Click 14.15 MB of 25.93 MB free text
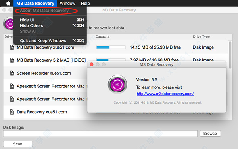This screenshot has width=238, height=149. click(x=155, y=47)
